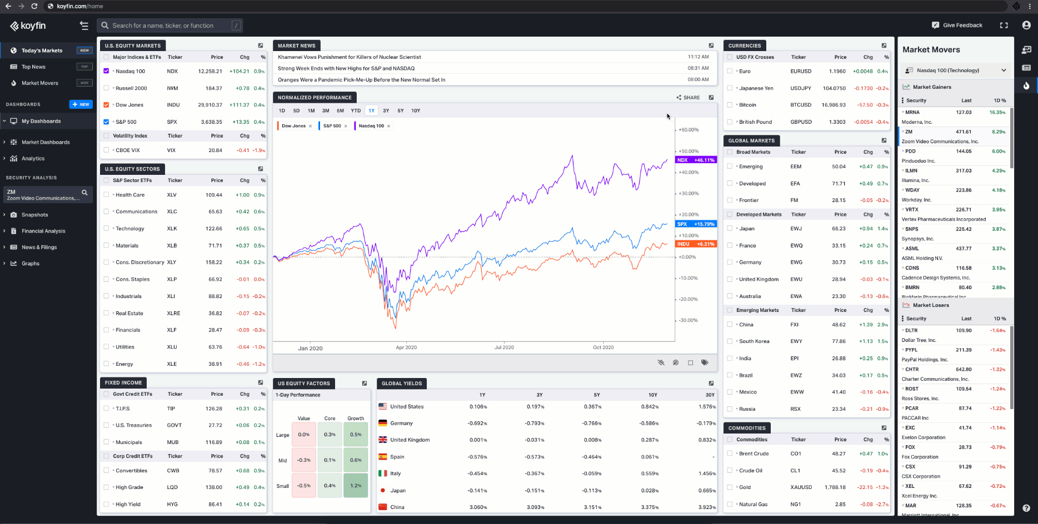Check the Health Care sector checkbox
The image size is (1038, 524).
106,195
